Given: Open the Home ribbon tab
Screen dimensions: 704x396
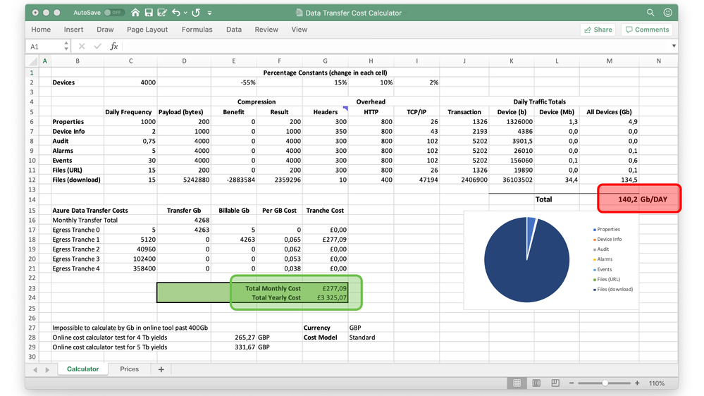Looking at the screenshot, I should tap(41, 30).
